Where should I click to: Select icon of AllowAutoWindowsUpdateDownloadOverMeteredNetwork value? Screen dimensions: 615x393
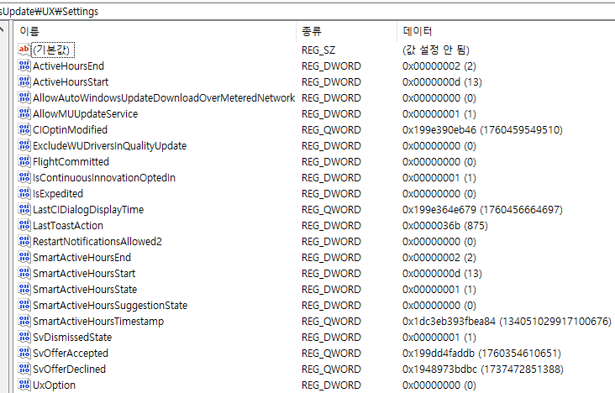24,97
